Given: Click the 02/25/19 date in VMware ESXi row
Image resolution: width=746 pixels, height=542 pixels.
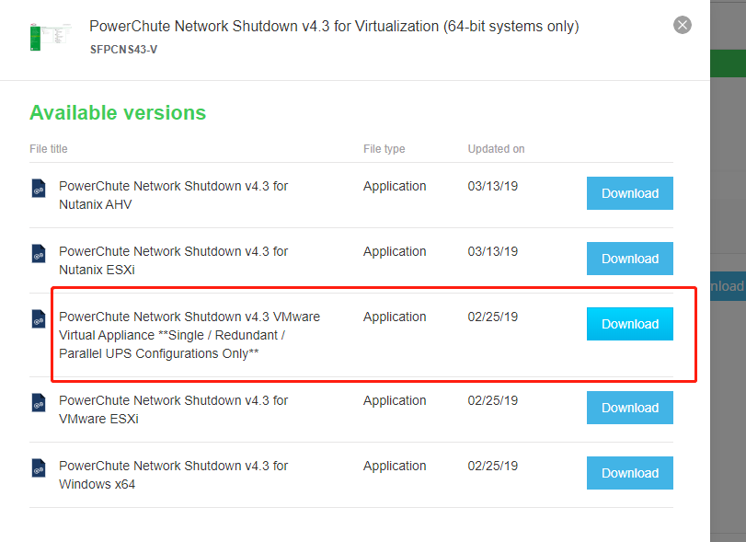Looking at the screenshot, I should click(492, 400).
